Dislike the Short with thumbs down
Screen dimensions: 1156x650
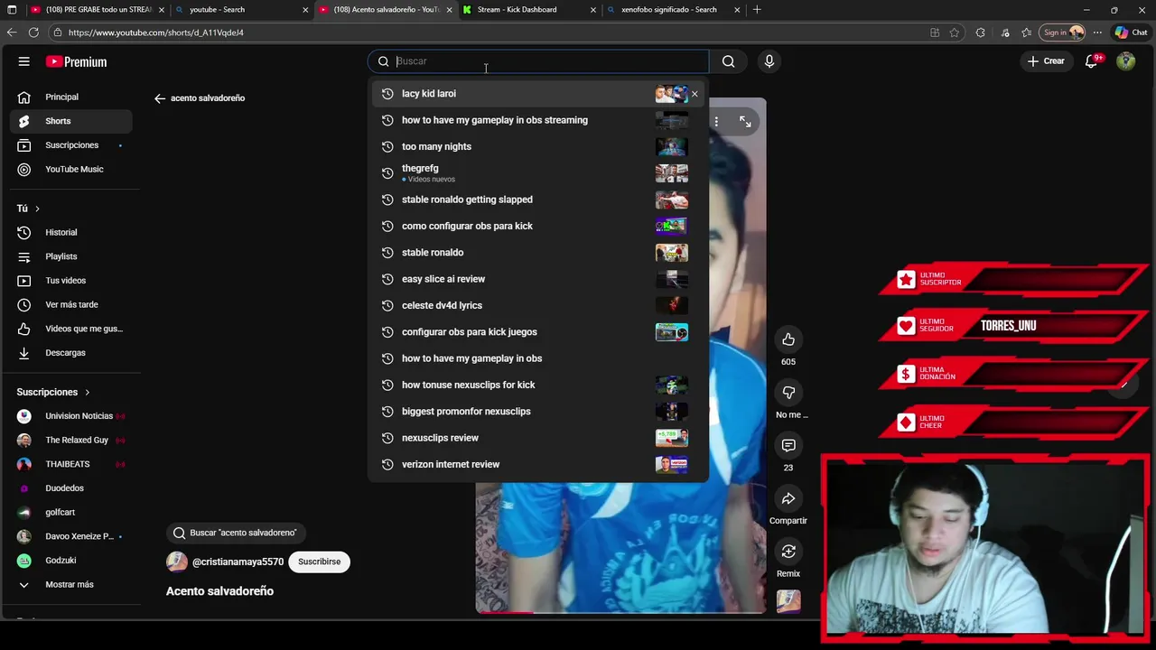[788, 393]
